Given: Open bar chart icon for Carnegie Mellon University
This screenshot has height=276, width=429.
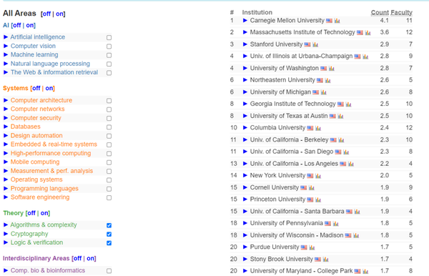Looking at the screenshot, I should [x=337, y=21].
